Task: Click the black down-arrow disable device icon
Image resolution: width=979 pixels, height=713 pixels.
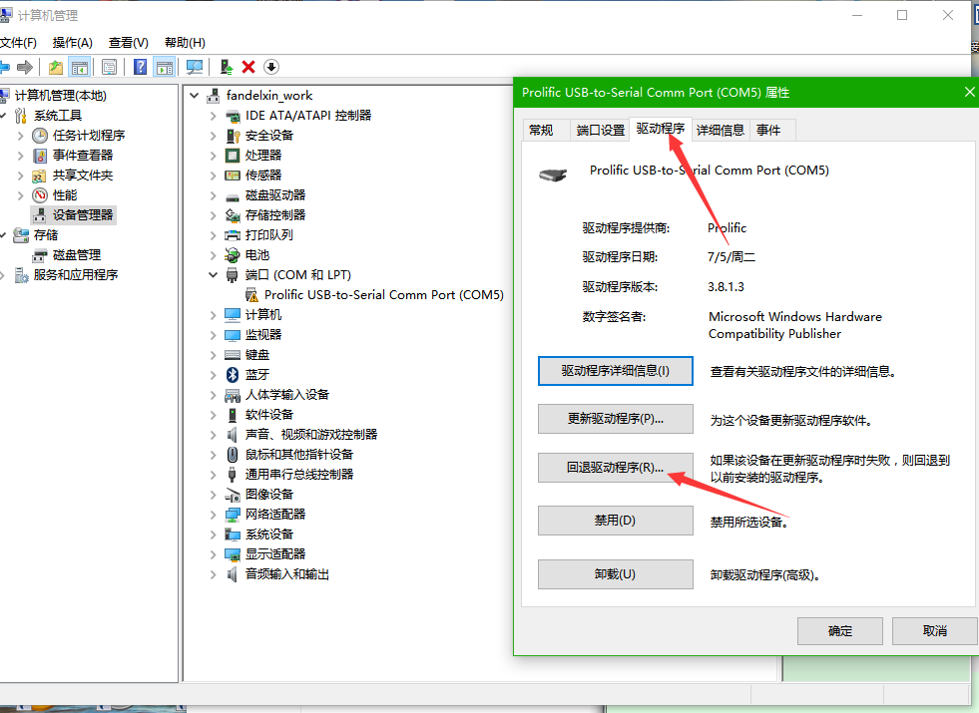Action: (x=271, y=67)
